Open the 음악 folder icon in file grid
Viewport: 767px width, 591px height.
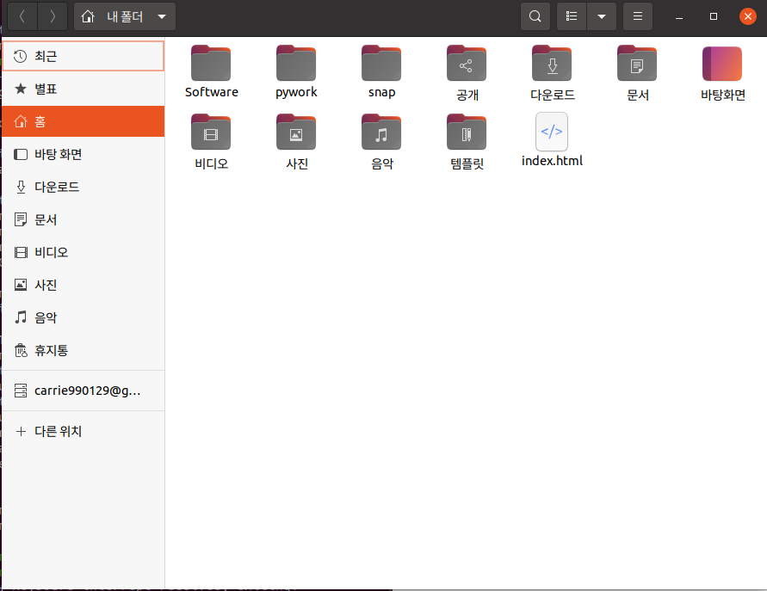point(381,132)
